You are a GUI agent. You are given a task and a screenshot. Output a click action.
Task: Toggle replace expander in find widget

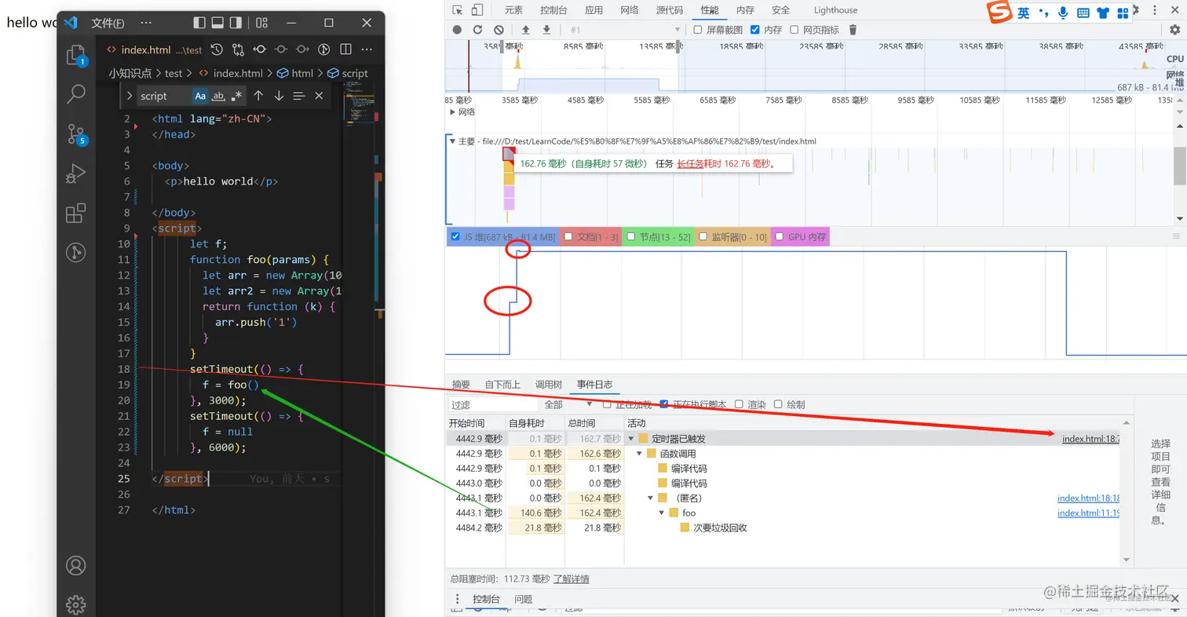130,96
